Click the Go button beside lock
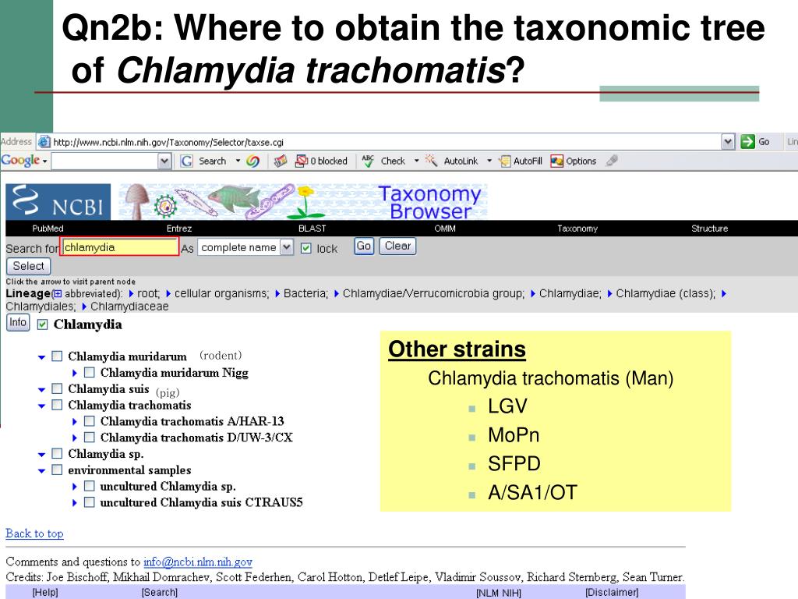The height and width of the screenshot is (599, 798). coord(364,246)
